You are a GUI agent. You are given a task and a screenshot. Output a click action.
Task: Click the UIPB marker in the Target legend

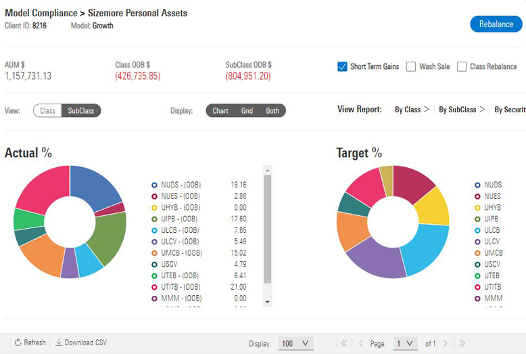pos(477,219)
